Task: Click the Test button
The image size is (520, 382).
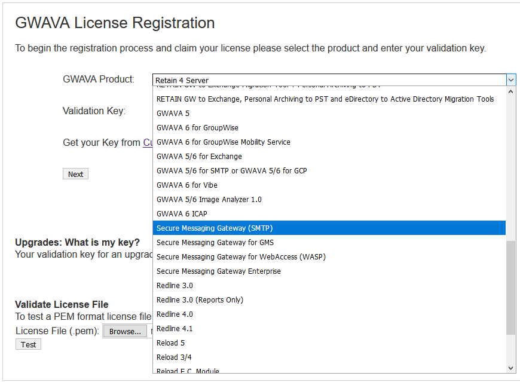Action: [x=28, y=344]
